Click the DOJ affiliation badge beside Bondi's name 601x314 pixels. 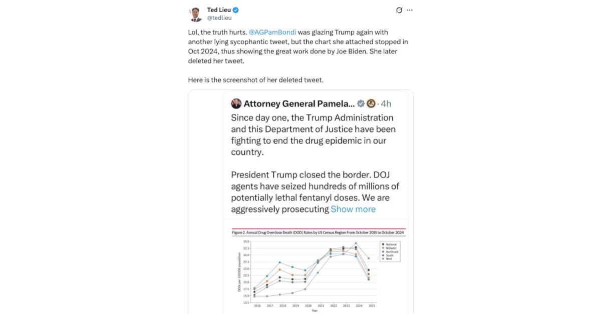point(371,103)
